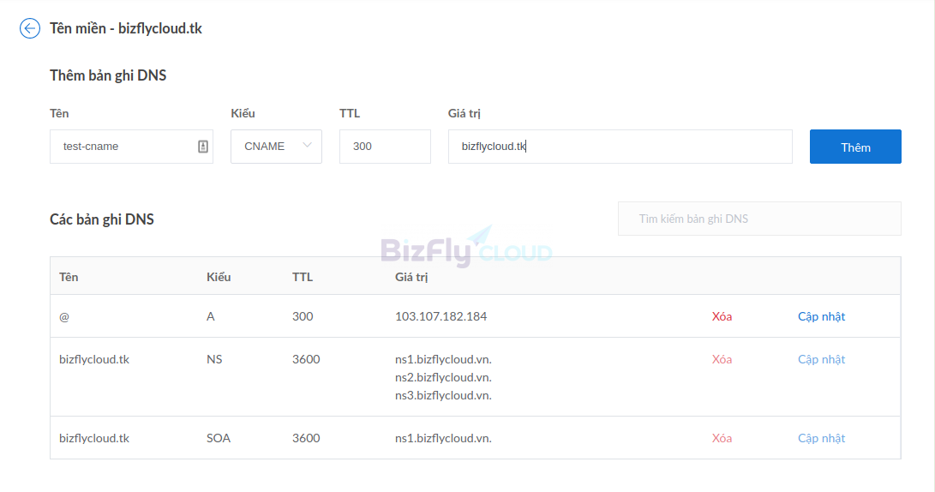Click ns2.bizflycloud.vn. in the NS row
The height and width of the screenshot is (492, 935).
coord(443,377)
